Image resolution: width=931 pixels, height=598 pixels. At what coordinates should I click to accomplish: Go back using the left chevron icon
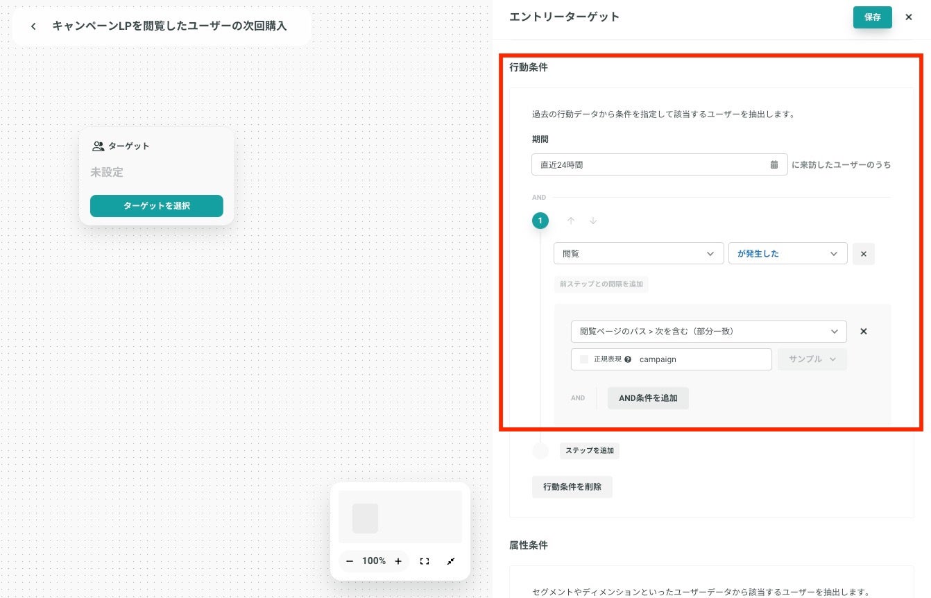[33, 26]
